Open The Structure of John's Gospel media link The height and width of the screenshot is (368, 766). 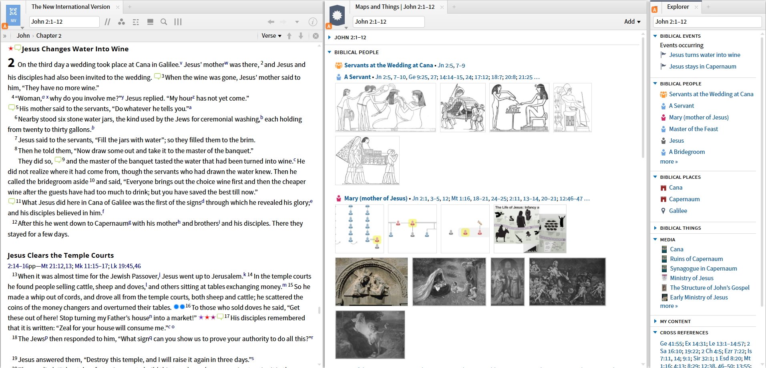710,288
